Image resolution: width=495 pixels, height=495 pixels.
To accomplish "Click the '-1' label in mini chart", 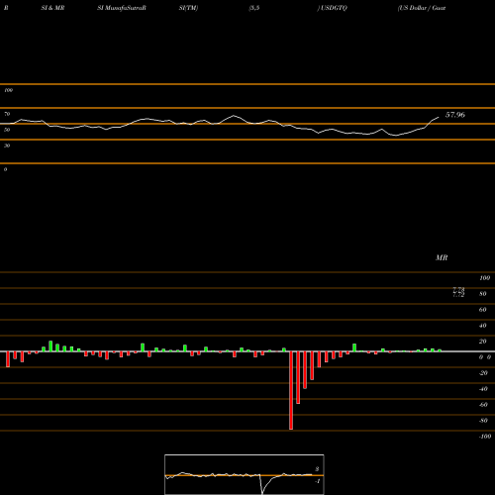I will click(x=317, y=481).
